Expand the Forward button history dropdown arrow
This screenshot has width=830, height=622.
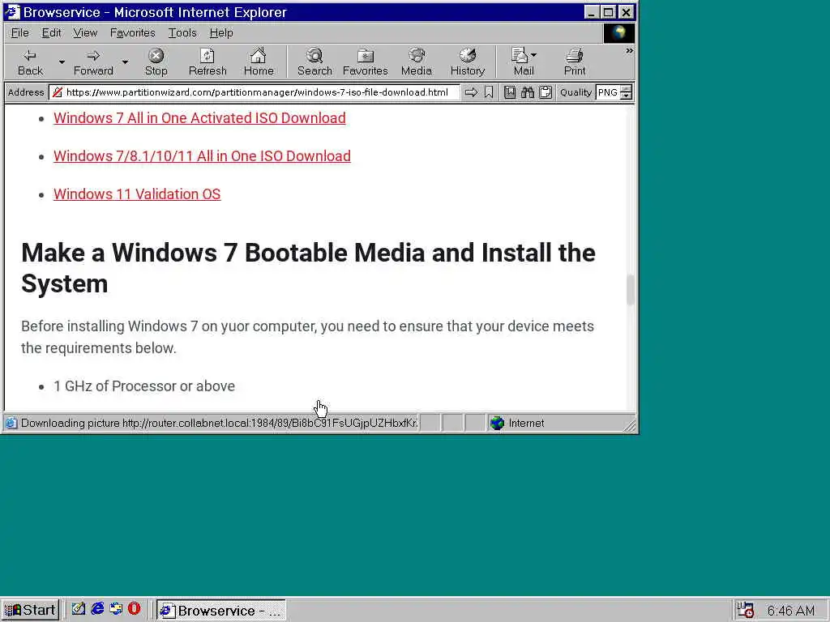[x=125, y=62]
